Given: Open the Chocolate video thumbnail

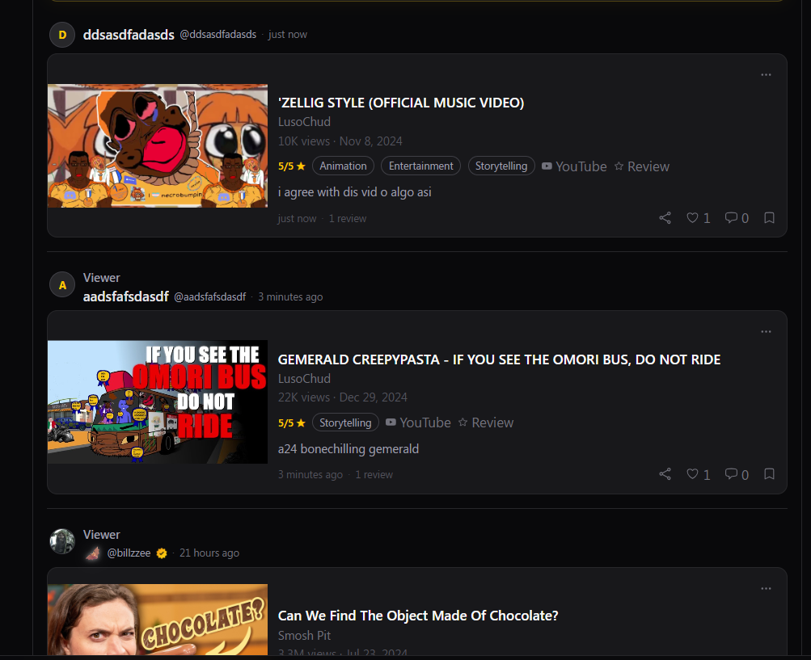Looking at the screenshot, I should tap(158, 619).
